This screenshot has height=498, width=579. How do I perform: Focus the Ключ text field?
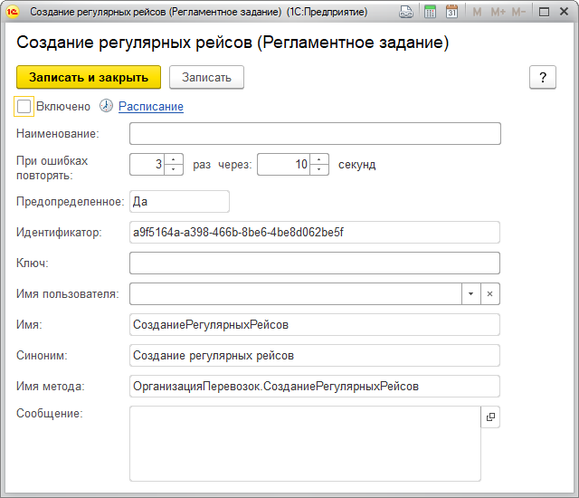click(x=315, y=263)
